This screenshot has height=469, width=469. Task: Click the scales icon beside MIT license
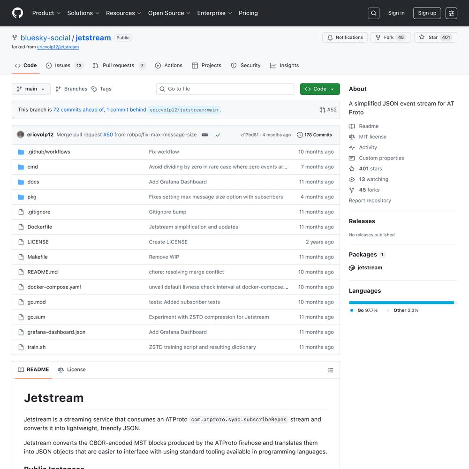click(352, 136)
